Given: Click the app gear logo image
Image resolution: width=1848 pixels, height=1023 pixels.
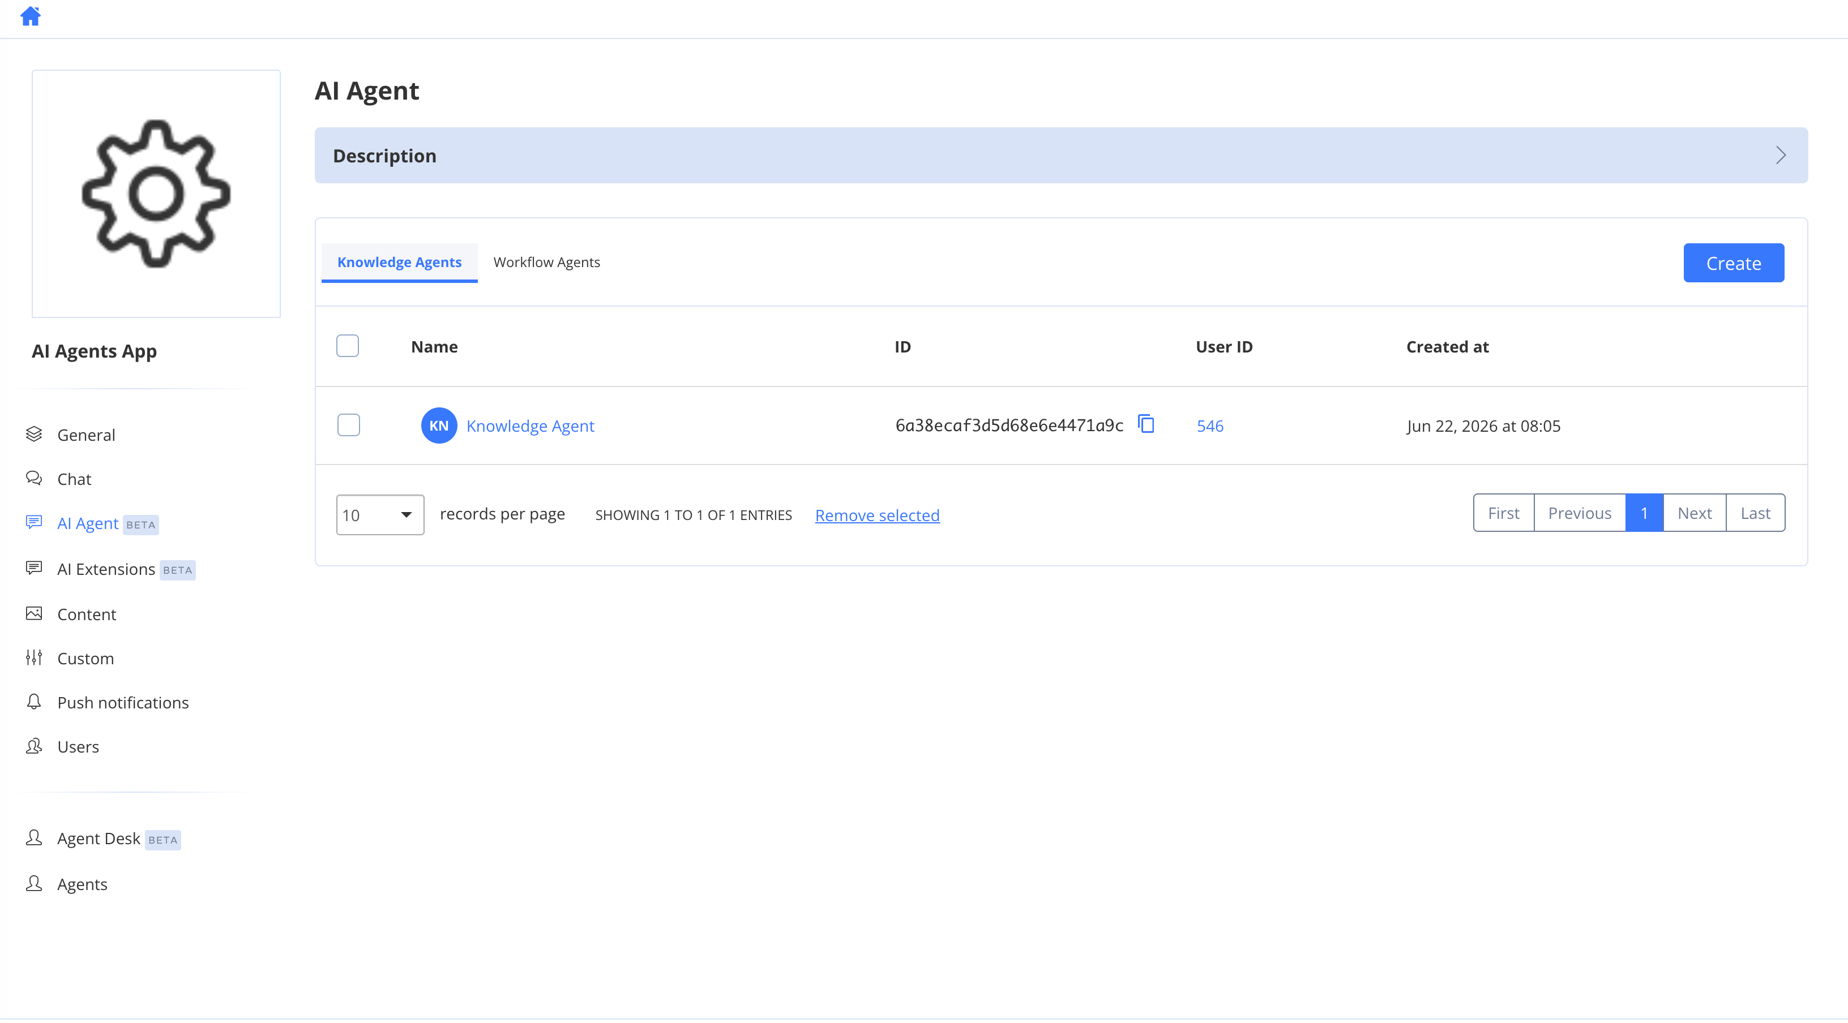Looking at the screenshot, I should click(156, 194).
